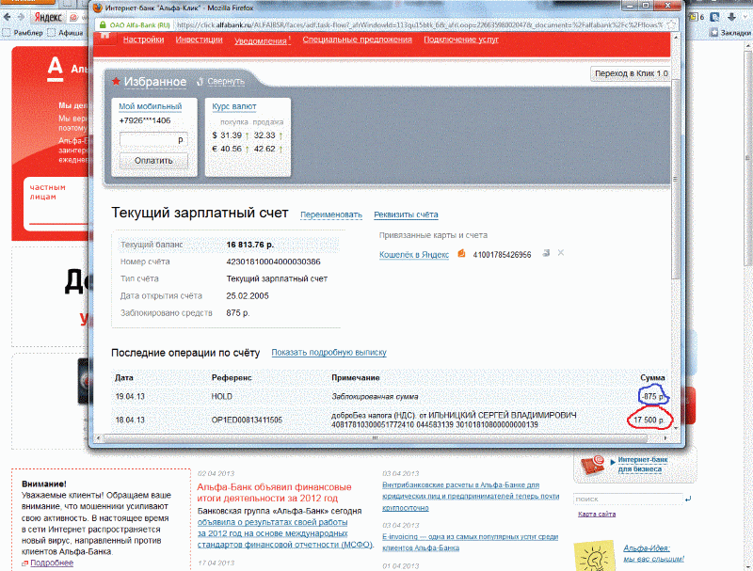Click the 19.04.13 date cell
The image size is (753, 571).
[x=130, y=396]
